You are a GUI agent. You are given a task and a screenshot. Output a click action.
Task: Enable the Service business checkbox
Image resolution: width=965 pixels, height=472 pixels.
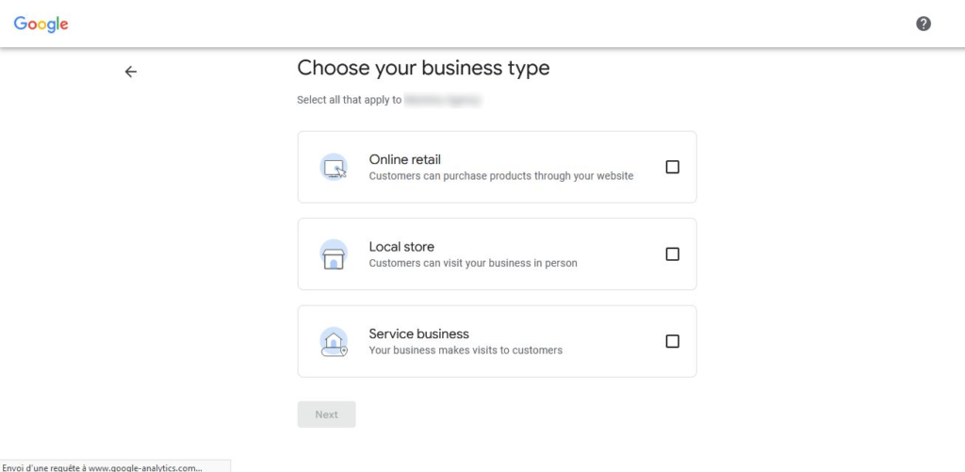[673, 341]
